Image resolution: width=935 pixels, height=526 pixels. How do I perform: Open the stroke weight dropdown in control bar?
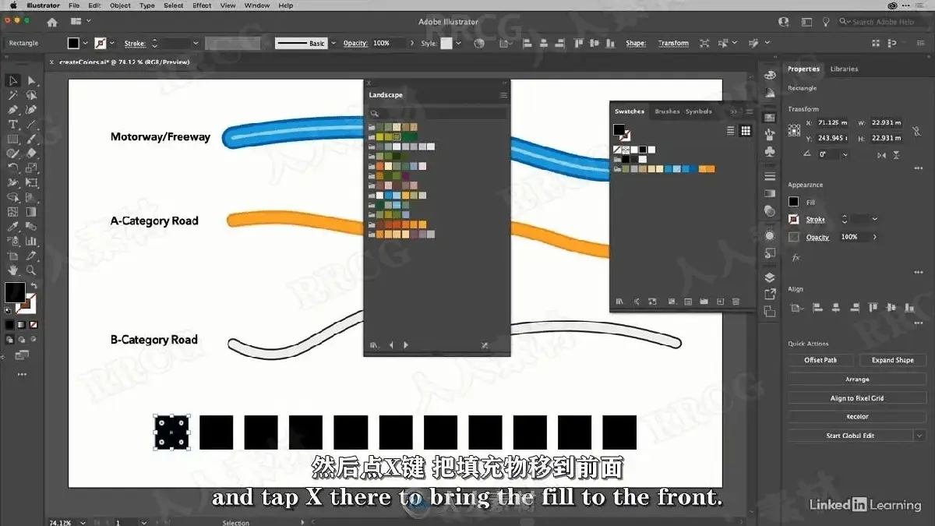click(x=197, y=44)
